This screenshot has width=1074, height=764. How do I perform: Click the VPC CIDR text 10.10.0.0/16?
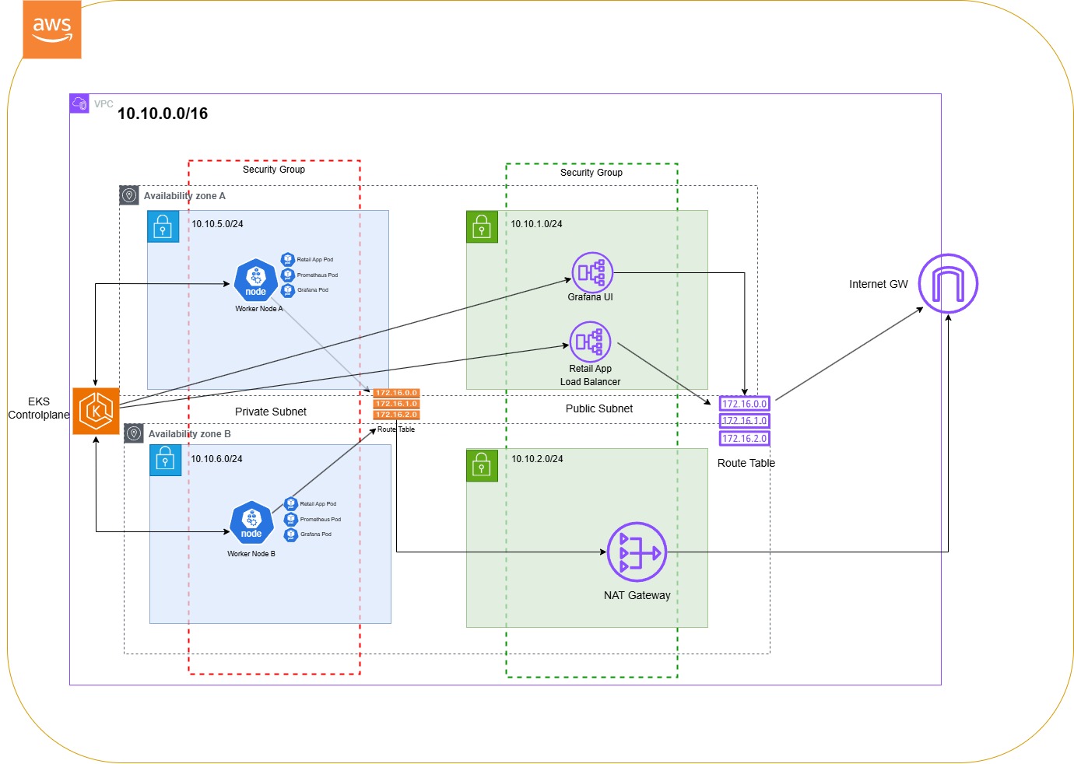pyautogui.click(x=163, y=114)
